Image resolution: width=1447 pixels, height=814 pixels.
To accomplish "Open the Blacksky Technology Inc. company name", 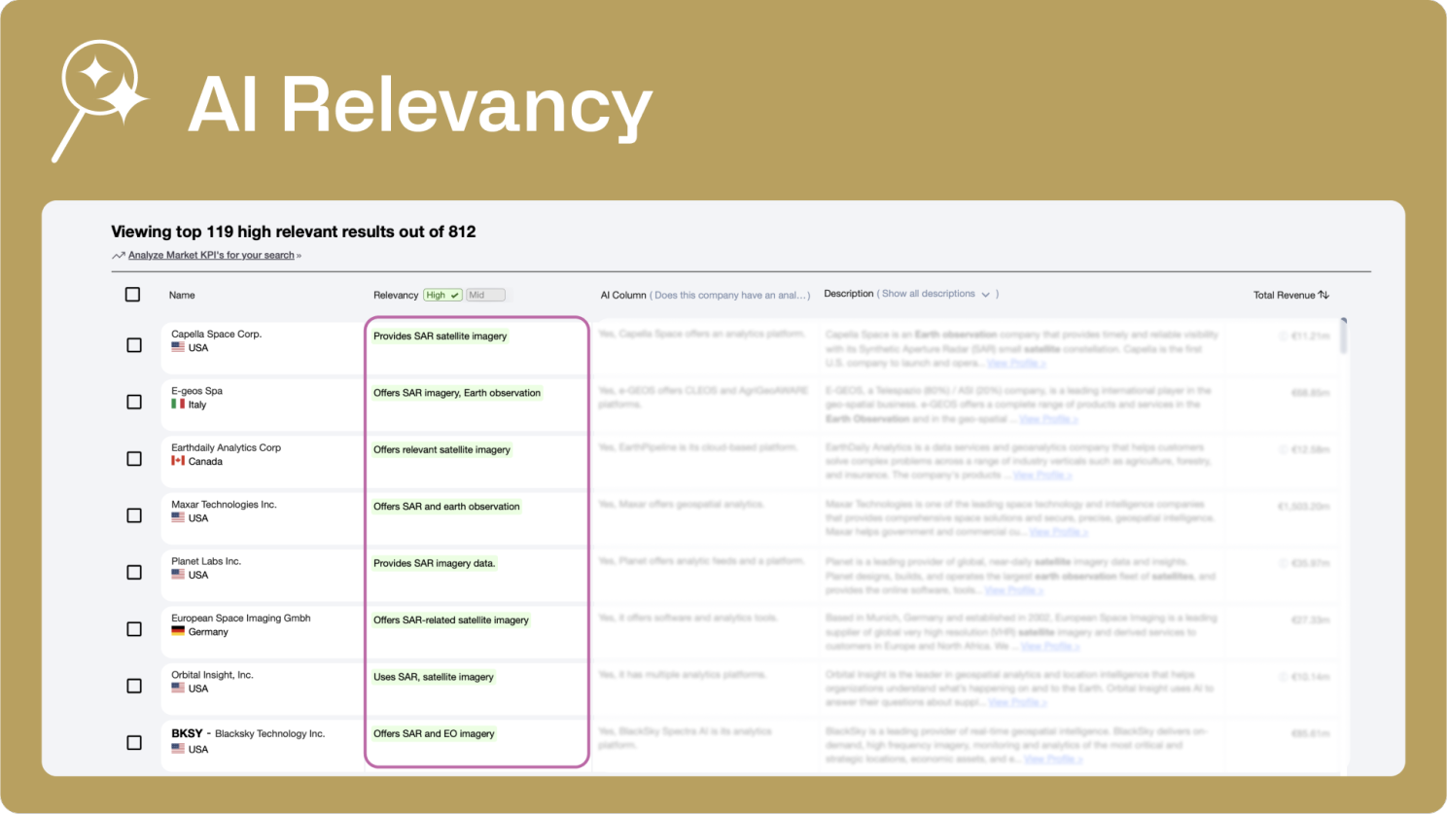I will pyautogui.click(x=269, y=734).
